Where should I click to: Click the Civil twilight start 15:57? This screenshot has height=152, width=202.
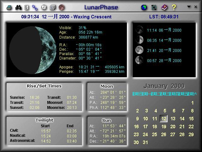point(46,131)
